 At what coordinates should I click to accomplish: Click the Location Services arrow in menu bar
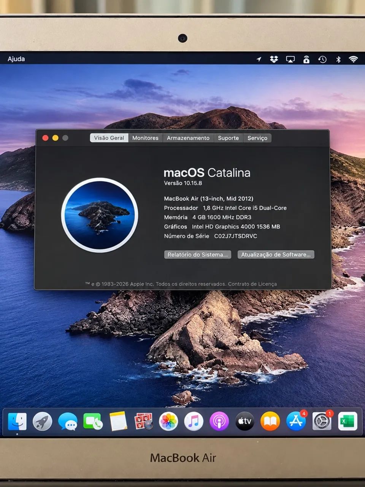(x=259, y=59)
